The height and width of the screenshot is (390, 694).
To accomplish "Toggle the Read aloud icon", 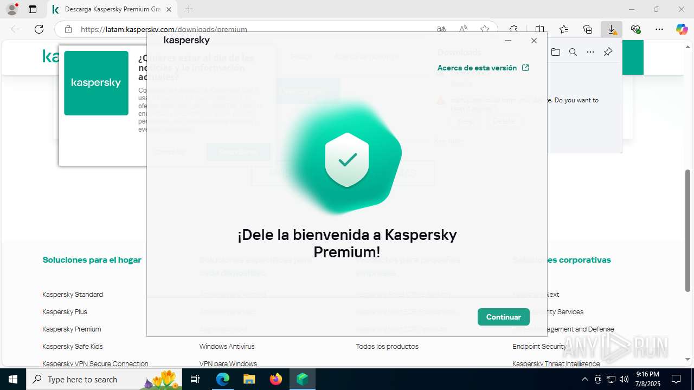I will 464,29.
